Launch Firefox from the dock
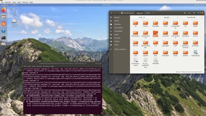This screenshot has height=116, width=206. click(x=4, y=10)
